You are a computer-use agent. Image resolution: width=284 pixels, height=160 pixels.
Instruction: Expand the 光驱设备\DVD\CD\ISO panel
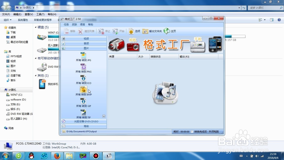click(84, 121)
